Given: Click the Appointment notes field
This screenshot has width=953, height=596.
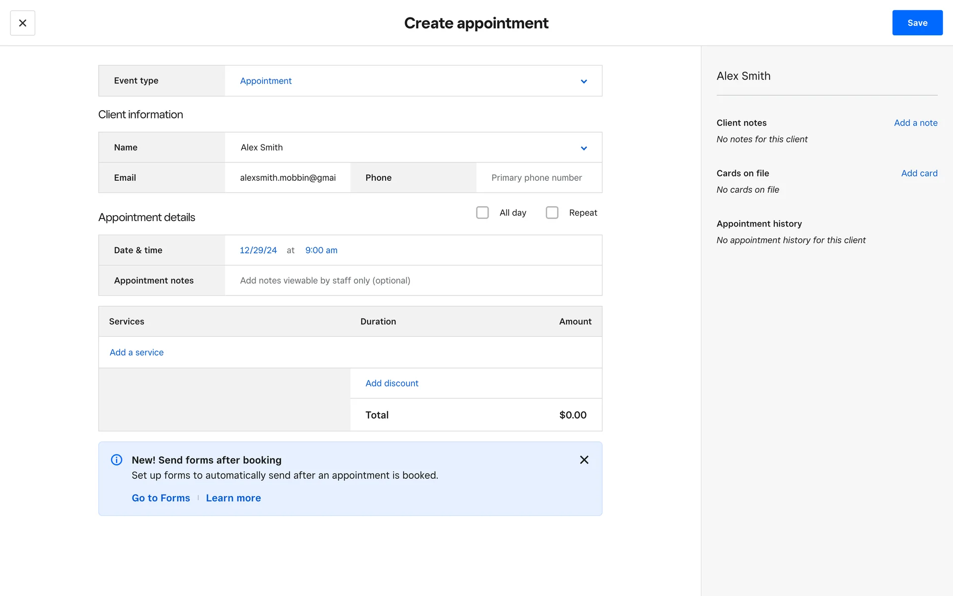Looking at the screenshot, I should point(412,281).
